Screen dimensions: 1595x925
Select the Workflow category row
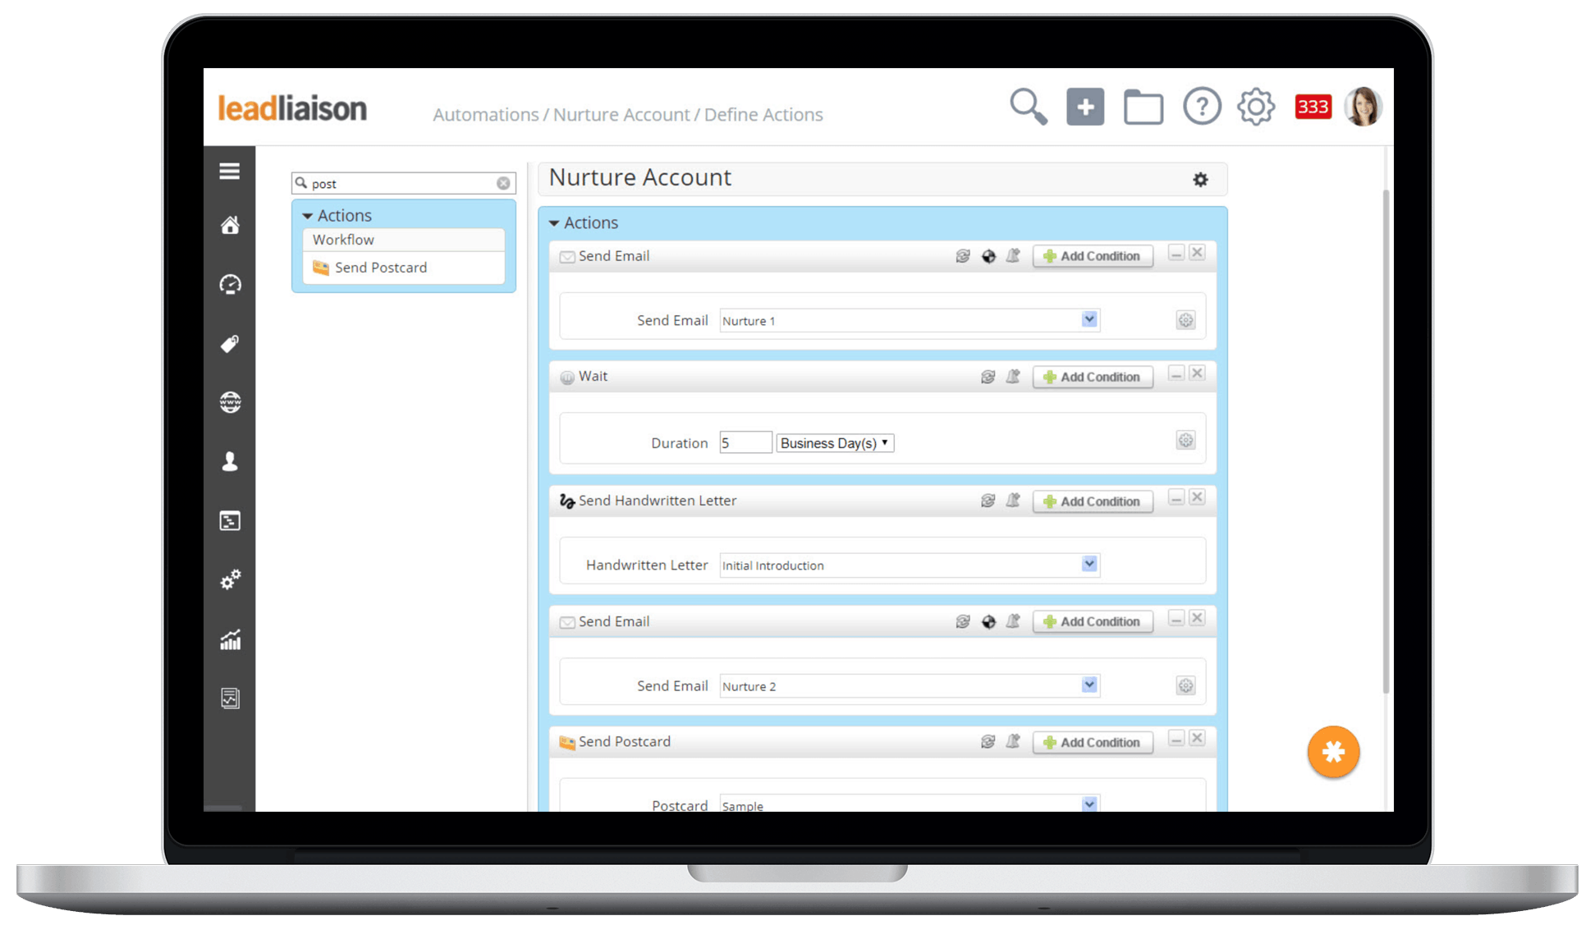(403, 240)
